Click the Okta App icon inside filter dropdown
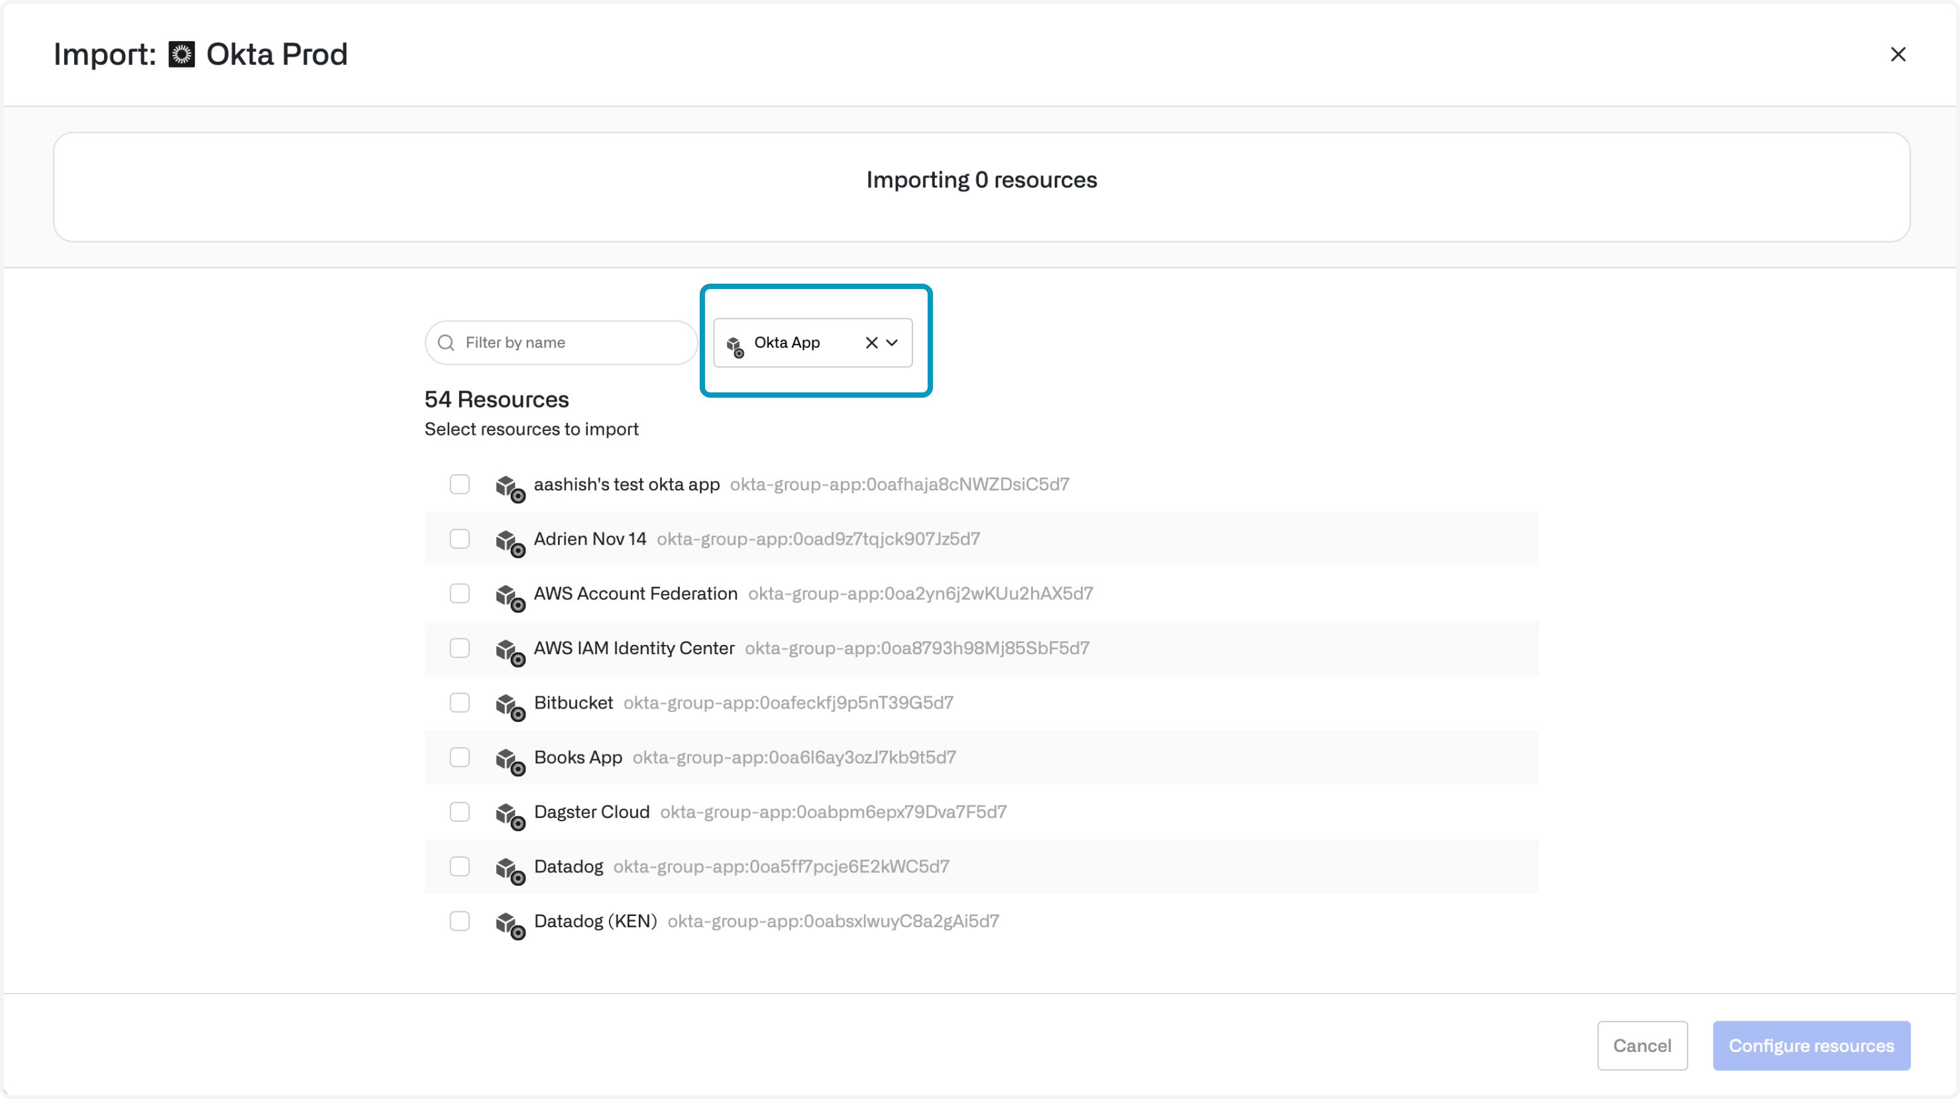 pos(734,345)
